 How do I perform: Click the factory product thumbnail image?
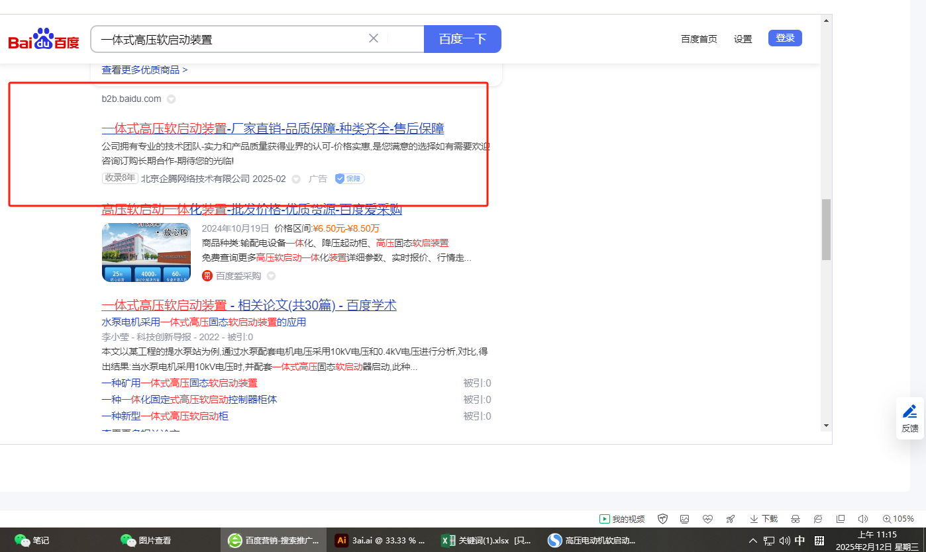146,252
